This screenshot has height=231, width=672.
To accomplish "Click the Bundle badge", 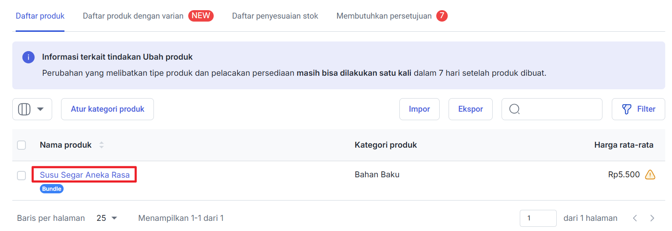I will tap(52, 189).
